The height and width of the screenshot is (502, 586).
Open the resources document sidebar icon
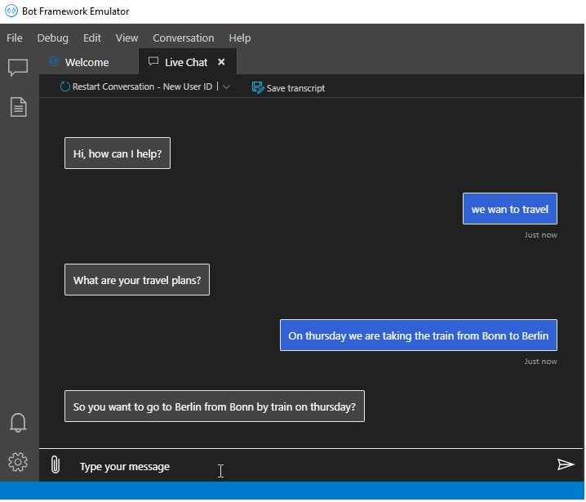pyautogui.click(x=18, y=107)
